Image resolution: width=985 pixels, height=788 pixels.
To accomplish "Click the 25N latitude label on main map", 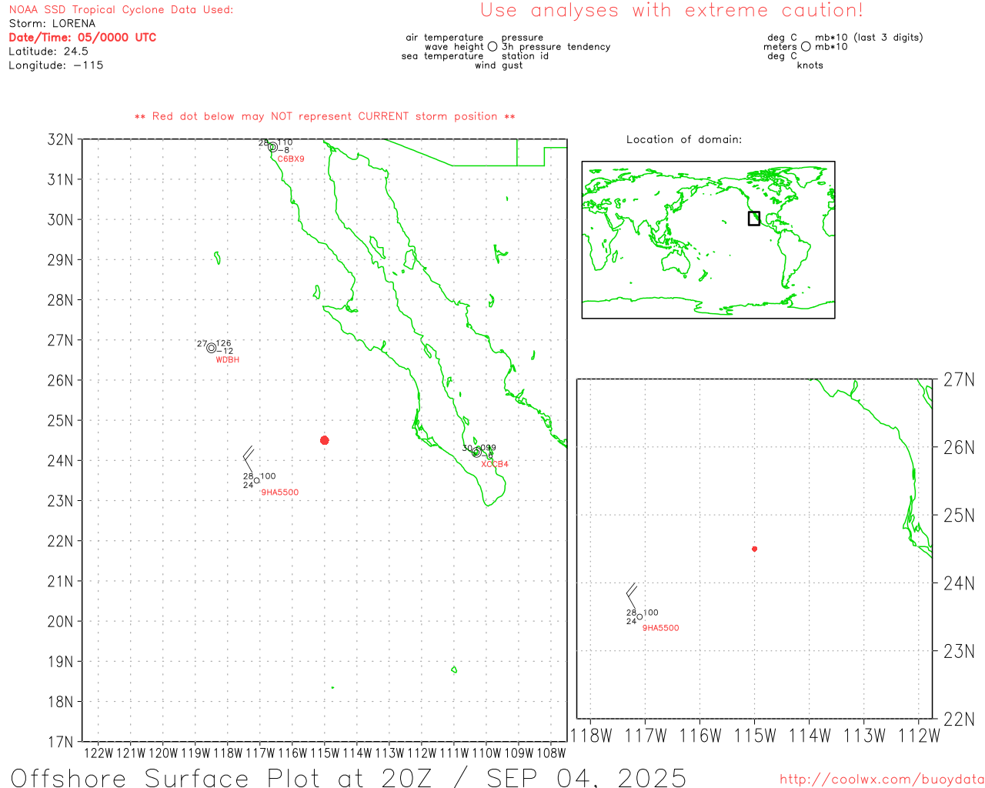I will point(61,421).
